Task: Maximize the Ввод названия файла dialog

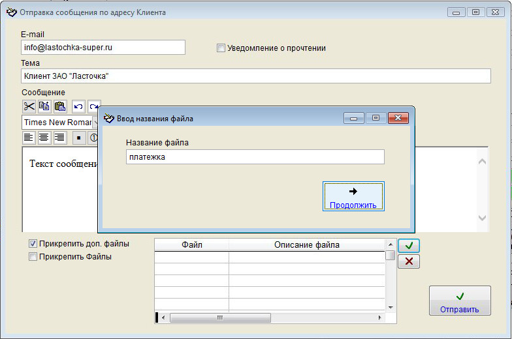Action: [376, 118]
